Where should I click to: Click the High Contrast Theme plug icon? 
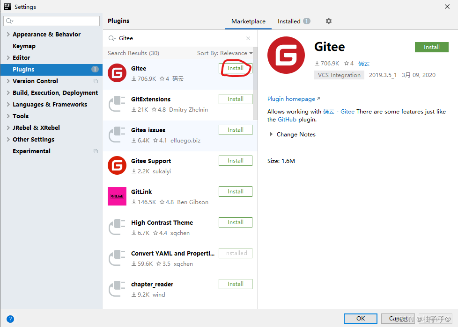tap(117, 227)
